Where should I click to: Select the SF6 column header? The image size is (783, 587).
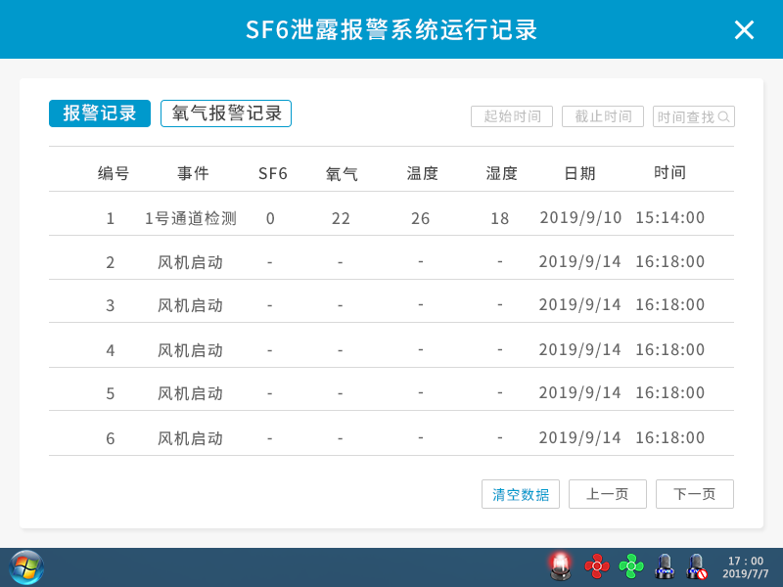coord(273,173)
